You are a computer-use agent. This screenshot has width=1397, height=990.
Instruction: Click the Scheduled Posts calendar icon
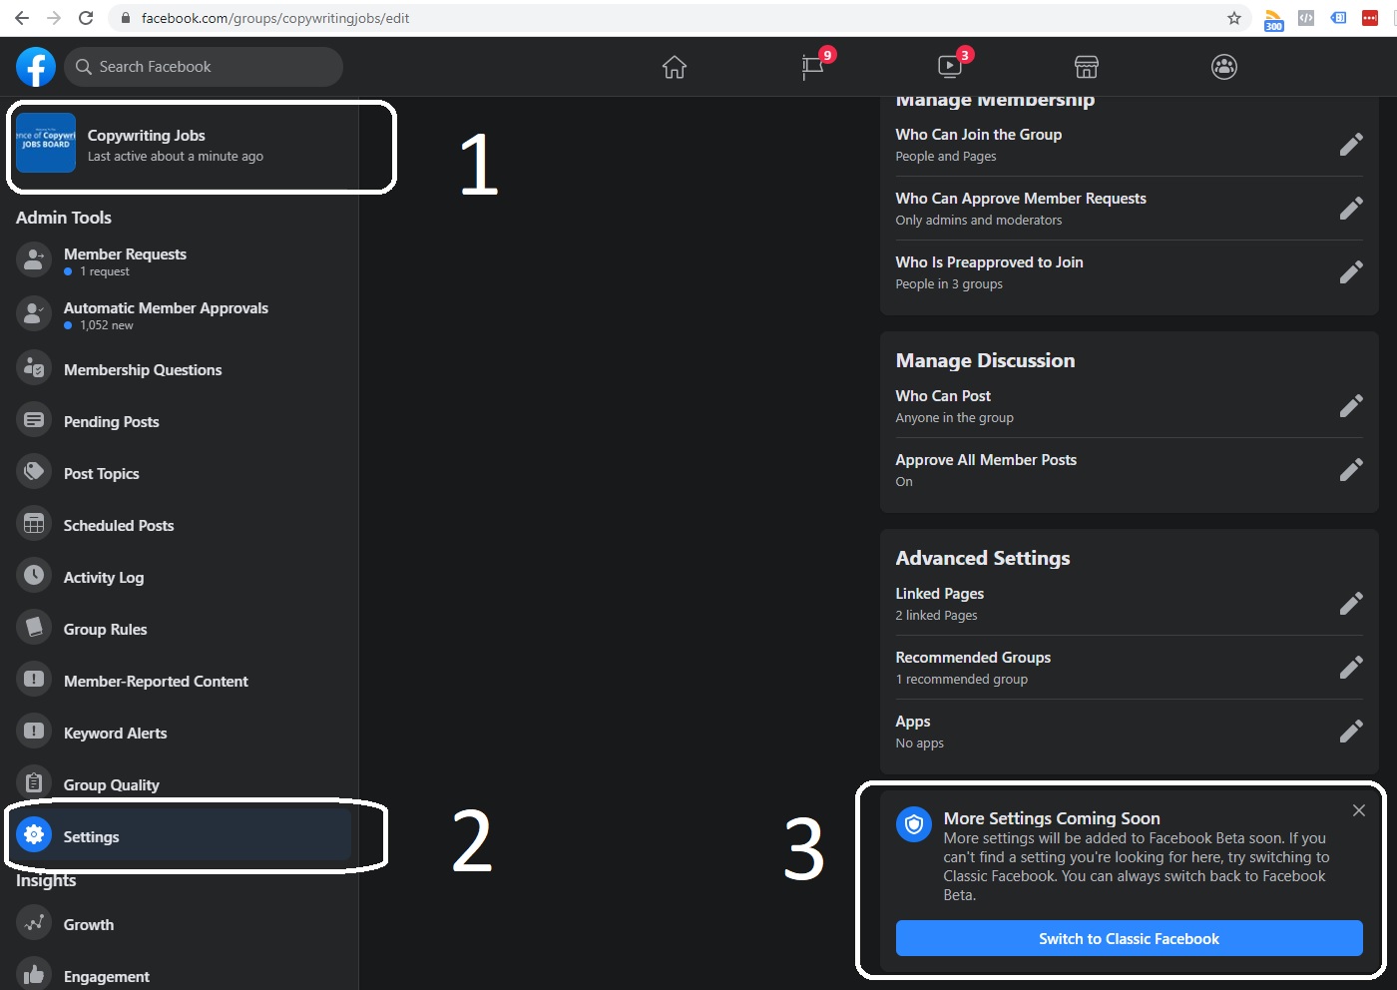[34, 523]
